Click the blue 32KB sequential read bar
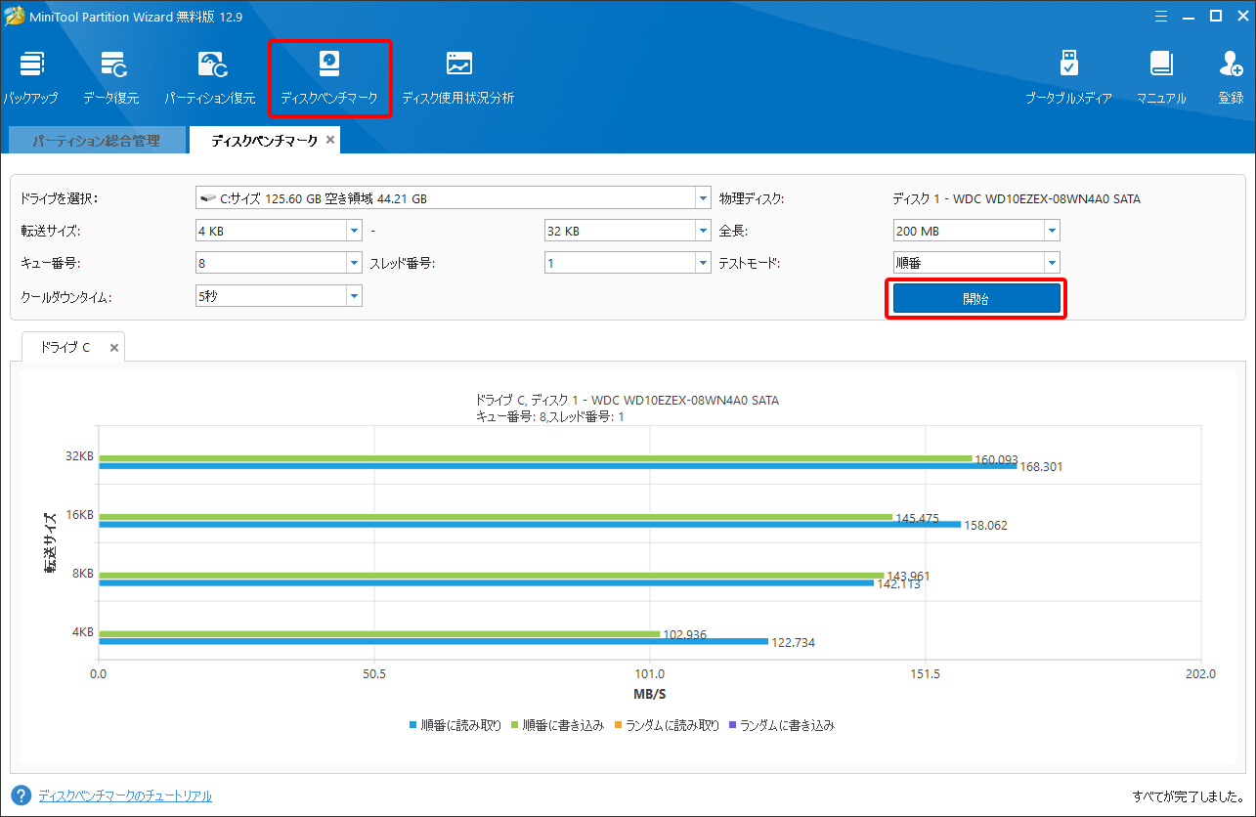 tap(558, 466)
